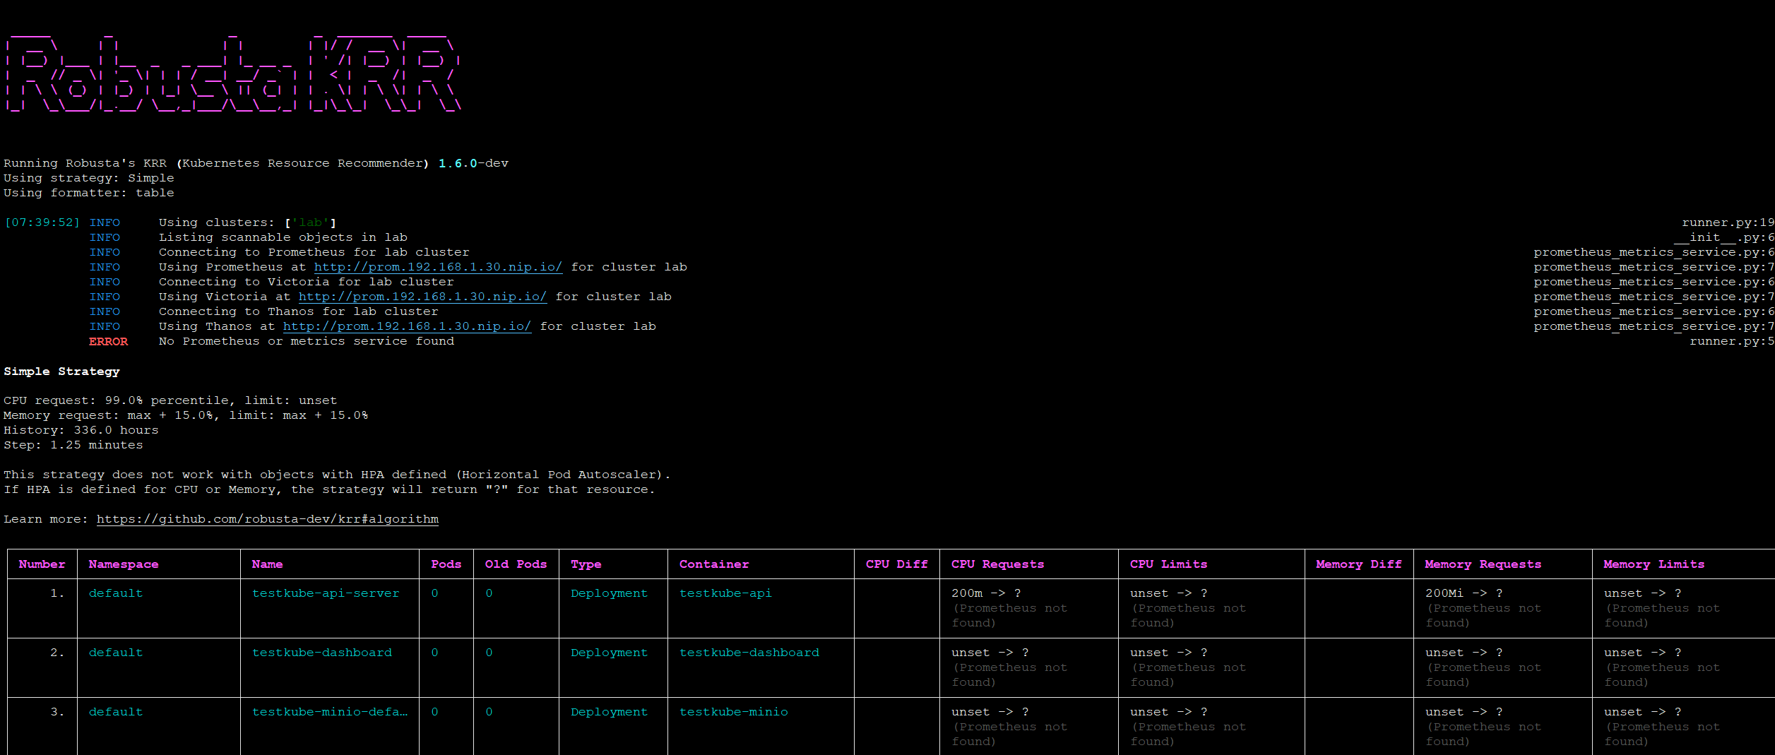Select the Memory Limits column header
The image size is (1775, 755).
coord(1654,564)
